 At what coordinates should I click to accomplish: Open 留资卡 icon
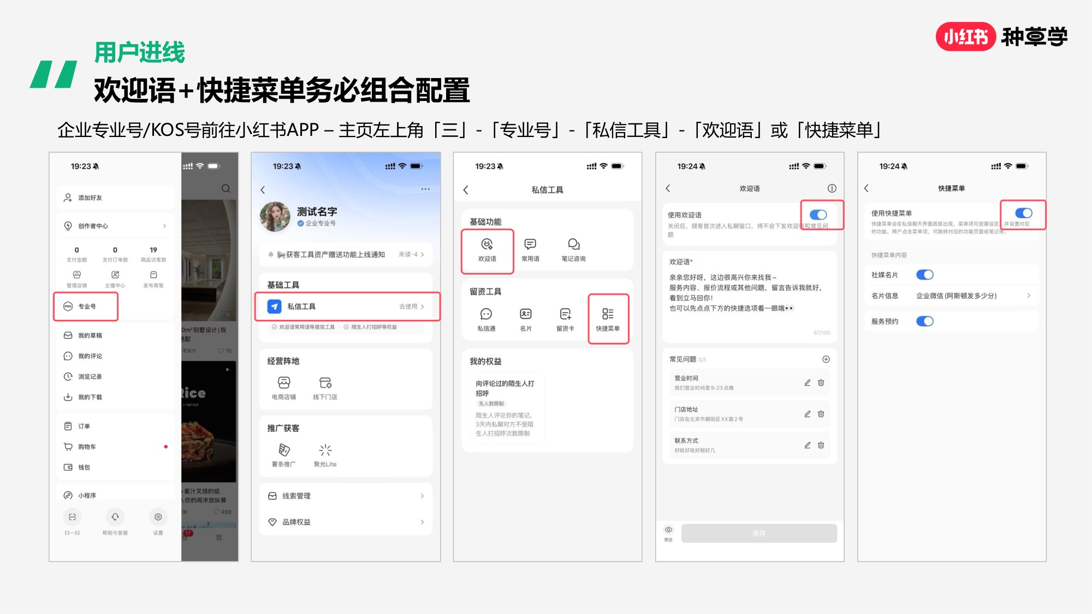pyautogui.click(x=565, y=320)
